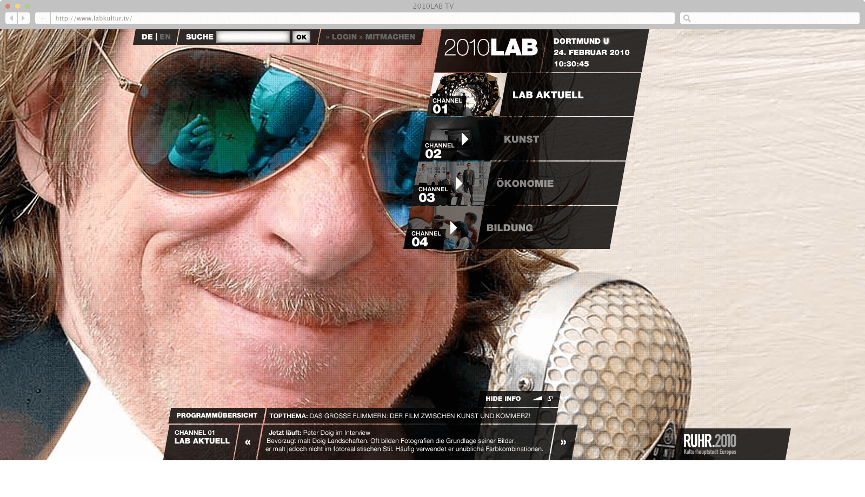Click the DORTMUND U text

click(581, 41)
